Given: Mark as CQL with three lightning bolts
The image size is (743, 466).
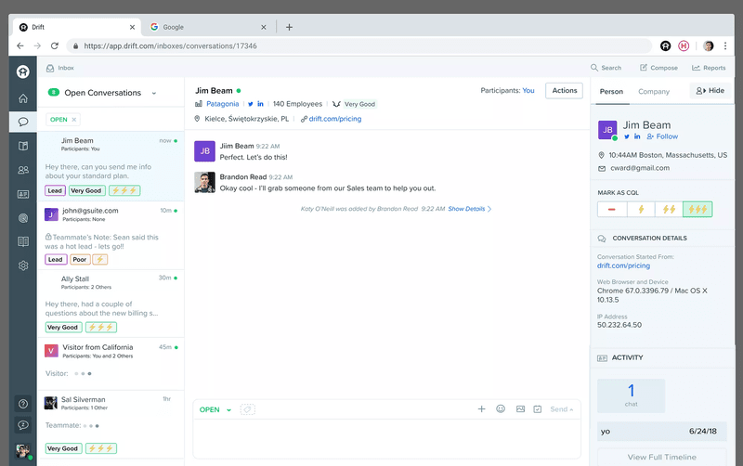Looking at the screenshot, I should click(697, 210).
